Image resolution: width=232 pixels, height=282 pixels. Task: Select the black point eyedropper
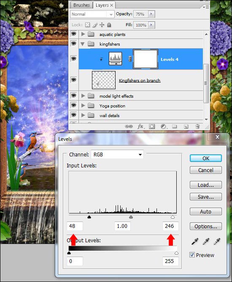[x=195, y=241]
